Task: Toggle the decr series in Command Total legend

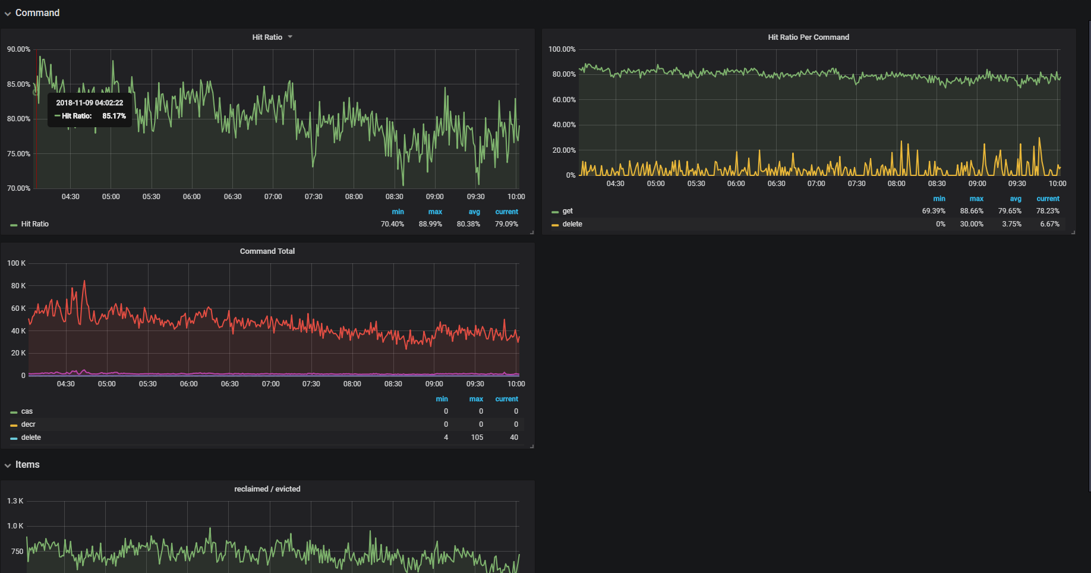Action: pos(29,424)
